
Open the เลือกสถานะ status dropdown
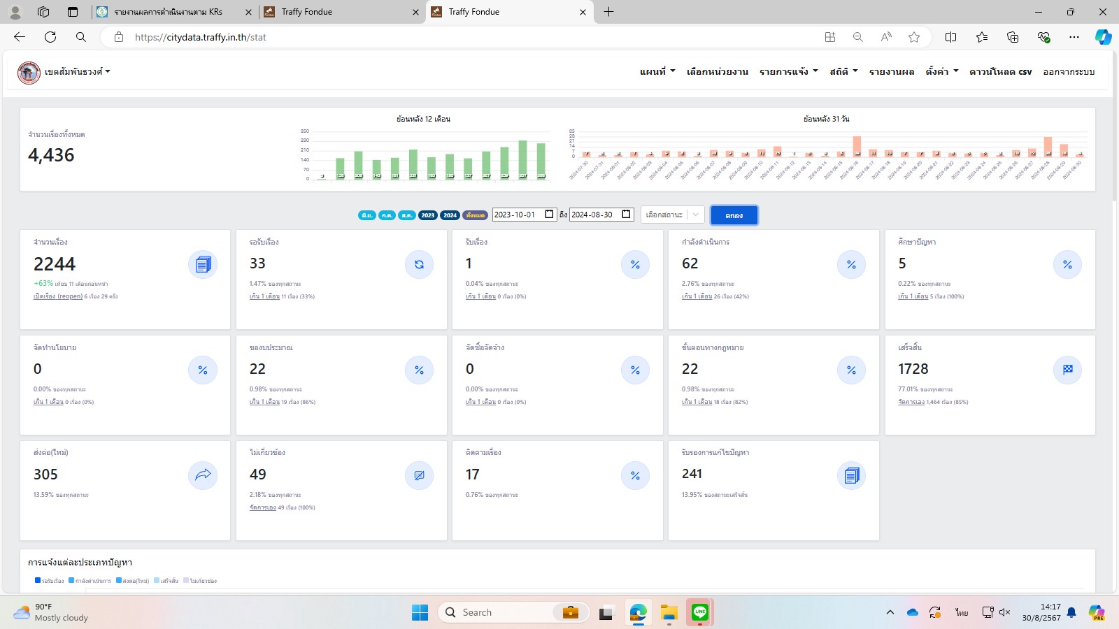[x=671, y=215]
